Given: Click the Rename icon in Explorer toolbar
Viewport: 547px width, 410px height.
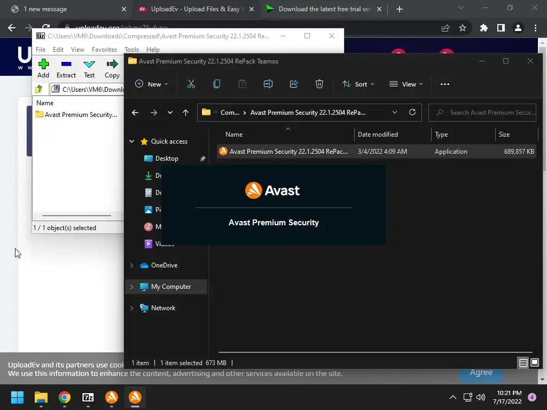Looking at the screenshot, I should click(268, 84).
